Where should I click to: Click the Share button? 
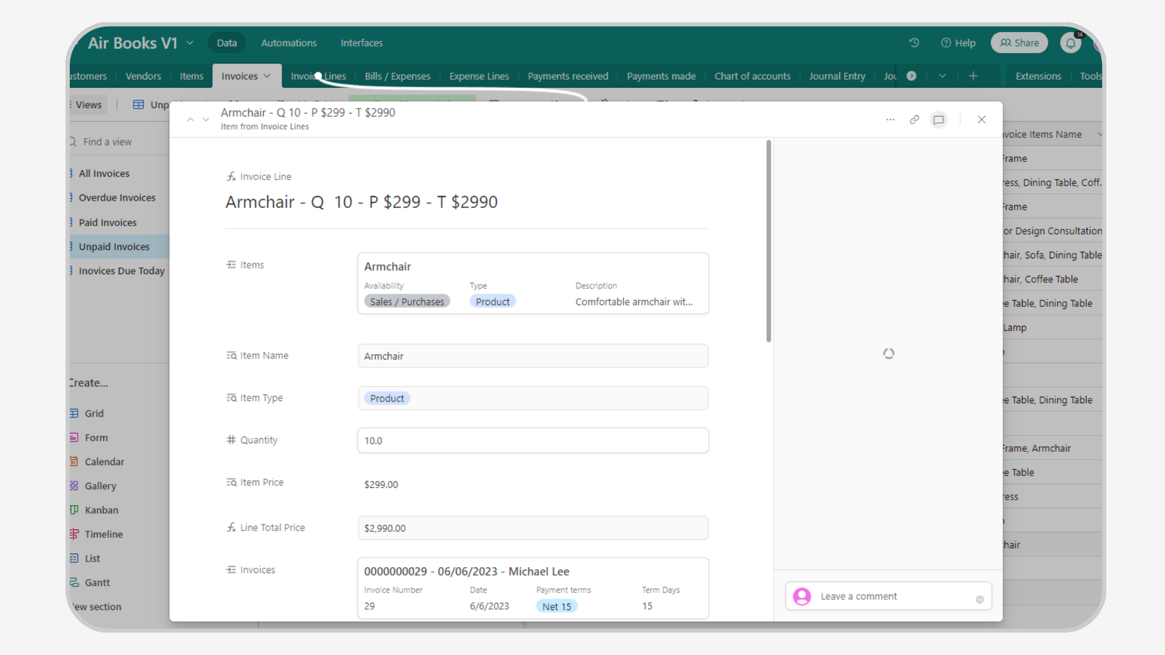(x=1019, y=42)
